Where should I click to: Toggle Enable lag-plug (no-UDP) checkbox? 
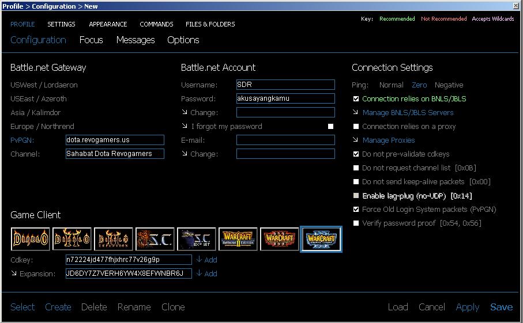[356, 196]
